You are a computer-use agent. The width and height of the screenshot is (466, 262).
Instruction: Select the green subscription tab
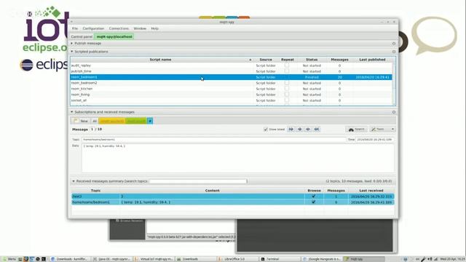tap(136, 121)
